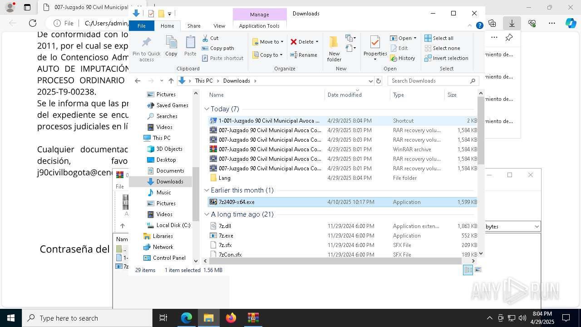581x327 pixels.
Task: Click Select all in ribbon
Action: [x=439, y=38]
